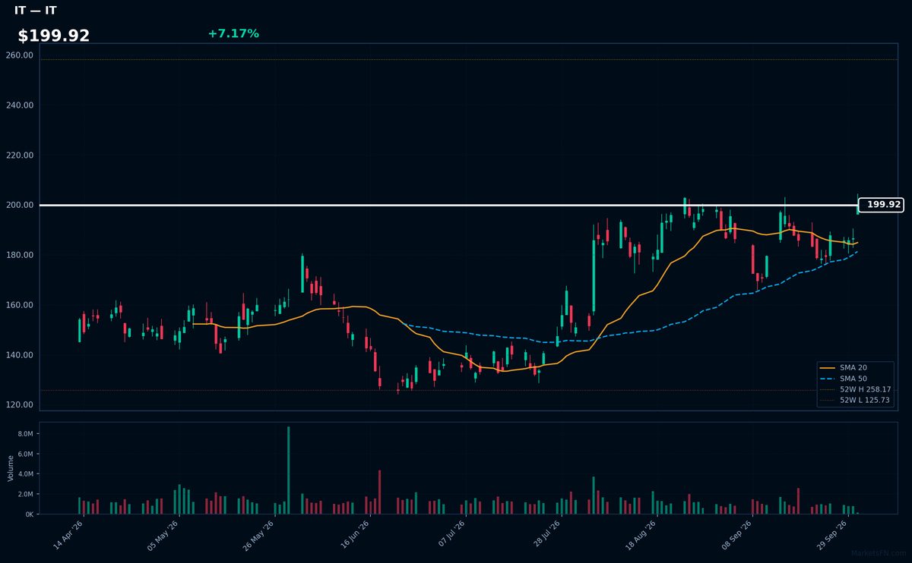Image resolution: width=912 pixels, height=563 pixels.
Task: Click the SMA 20 legend entry
Action: pos(844,368)
